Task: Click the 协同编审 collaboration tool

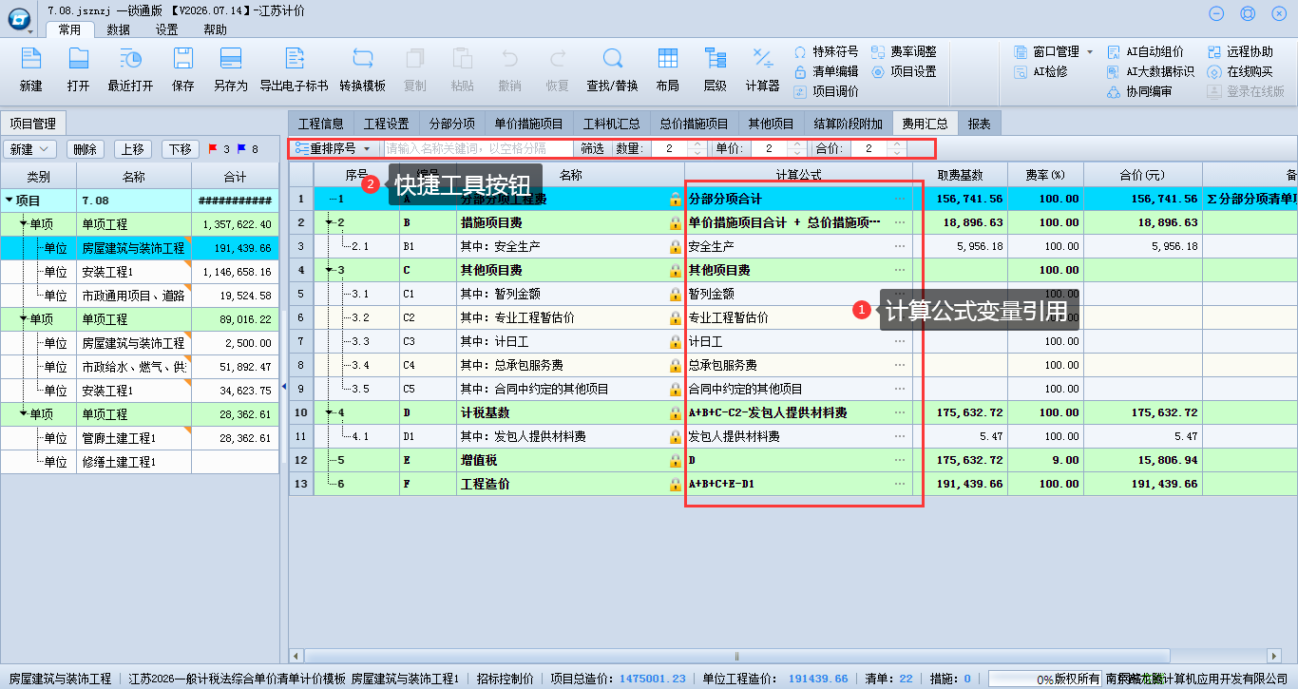Action: click(1139, 91)
